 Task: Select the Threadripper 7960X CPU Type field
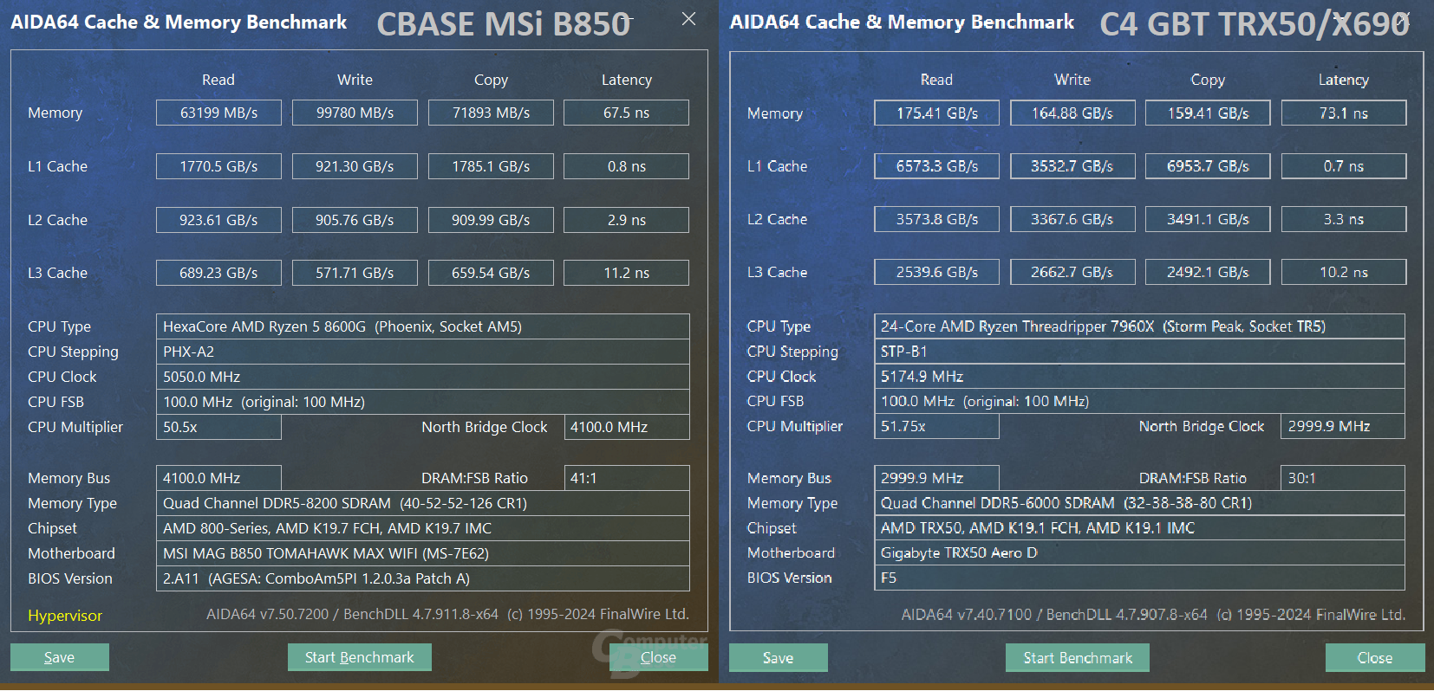1139,326
